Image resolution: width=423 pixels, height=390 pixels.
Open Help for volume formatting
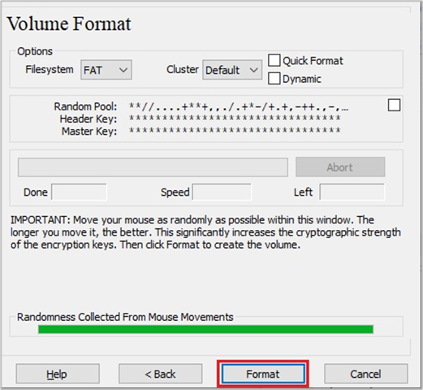tap(58, 374)
